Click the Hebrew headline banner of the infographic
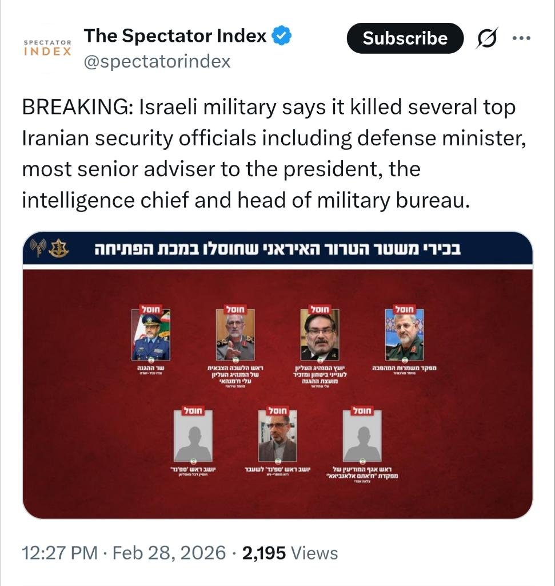Viewport: 555px width, 586px height. pyautogui.click(x=277, y=249)
